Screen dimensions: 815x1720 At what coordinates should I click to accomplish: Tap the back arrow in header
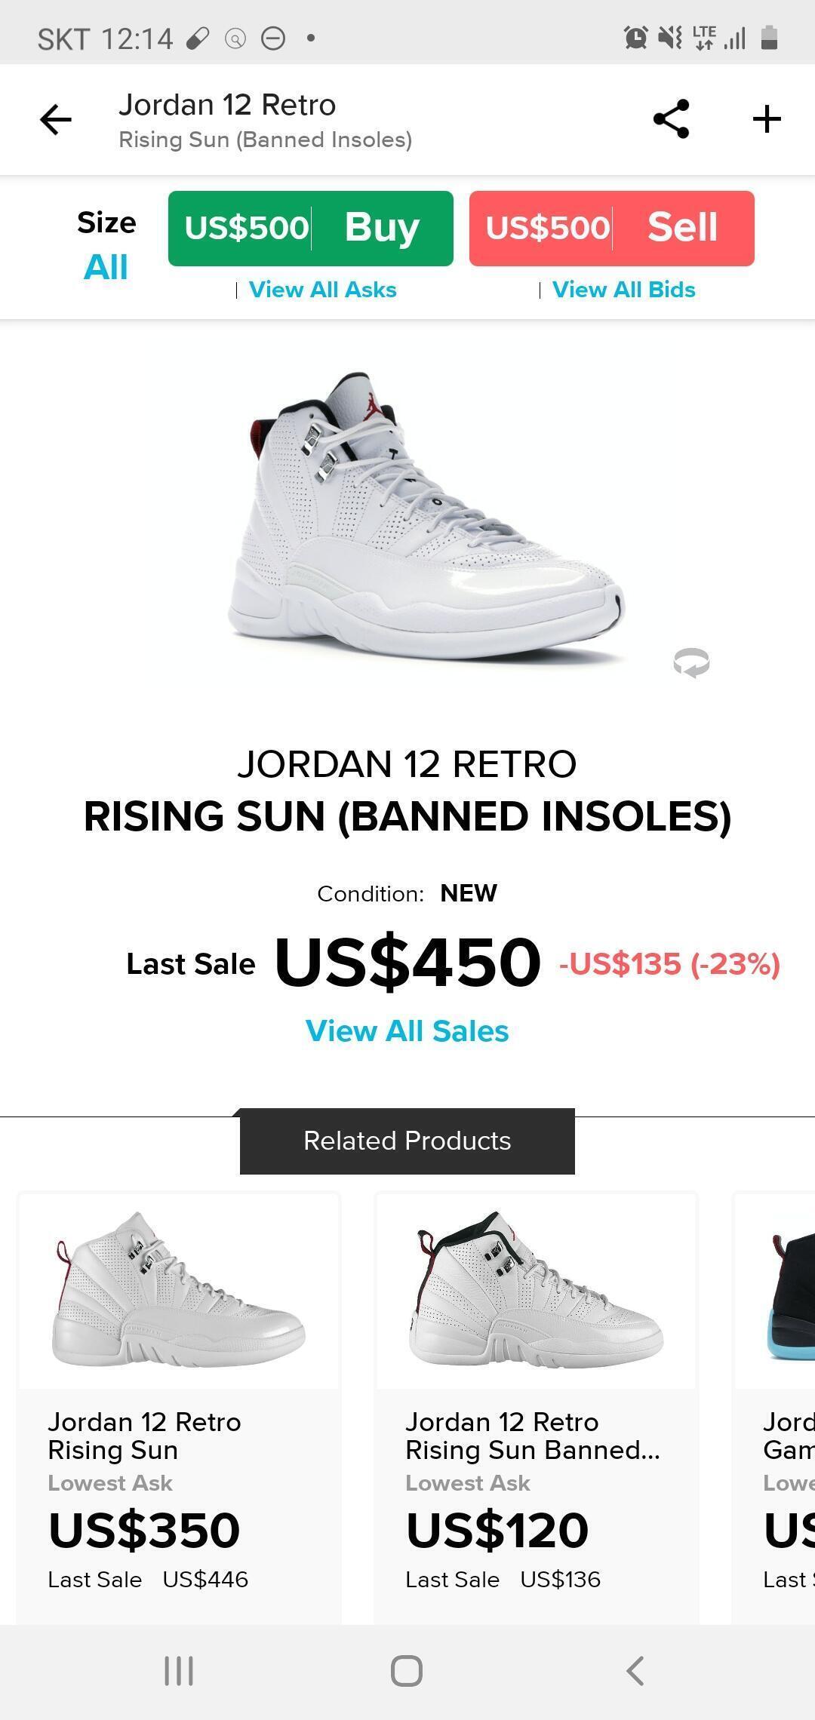pyautogui.click(x=56, y=119)
